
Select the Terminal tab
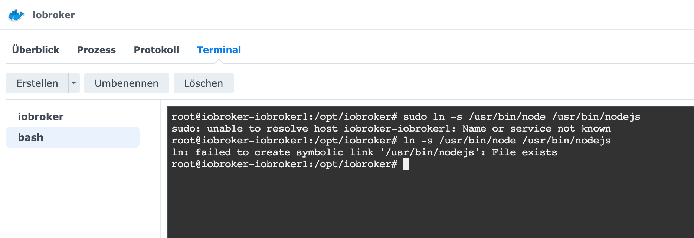219,50
